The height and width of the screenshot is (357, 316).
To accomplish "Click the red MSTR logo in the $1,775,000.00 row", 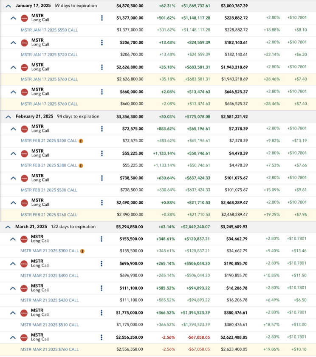I will click(x=24, y=313).
